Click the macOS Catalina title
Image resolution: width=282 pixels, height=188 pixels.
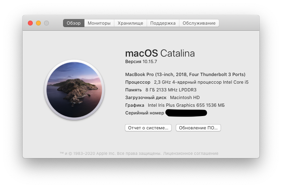point(160,53)
